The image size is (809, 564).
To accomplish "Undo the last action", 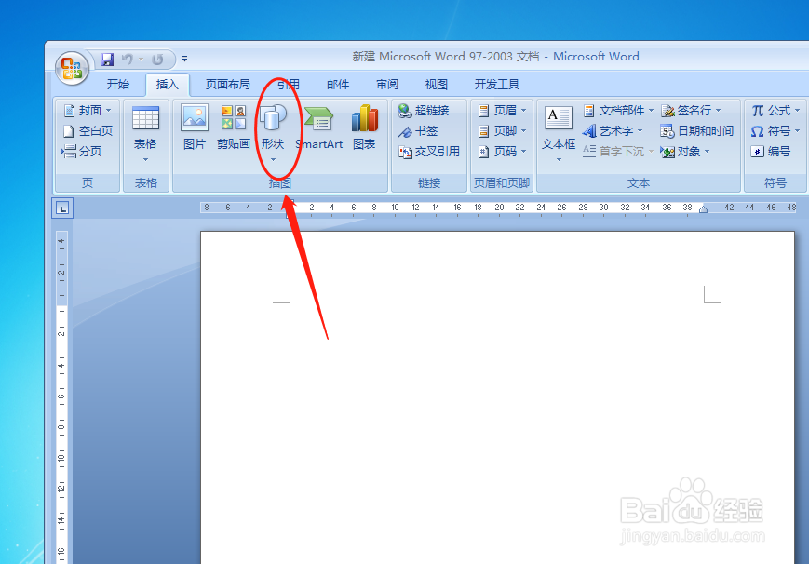I will [x=127, y=60].
